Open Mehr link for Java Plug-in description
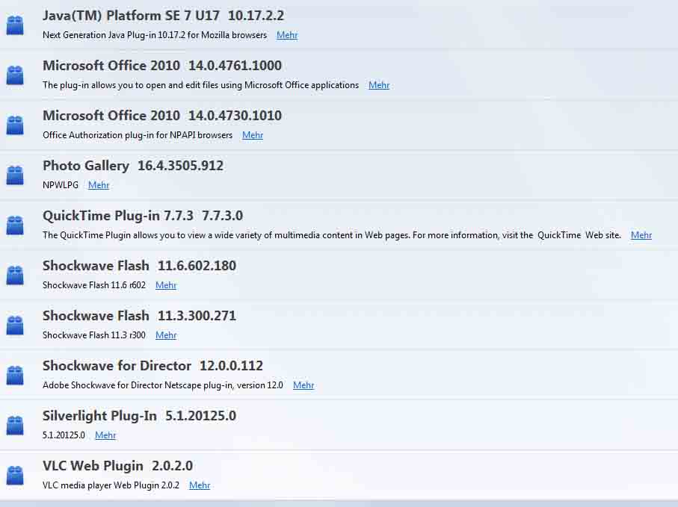The image size is (678, 507). (x=287, y=35)
